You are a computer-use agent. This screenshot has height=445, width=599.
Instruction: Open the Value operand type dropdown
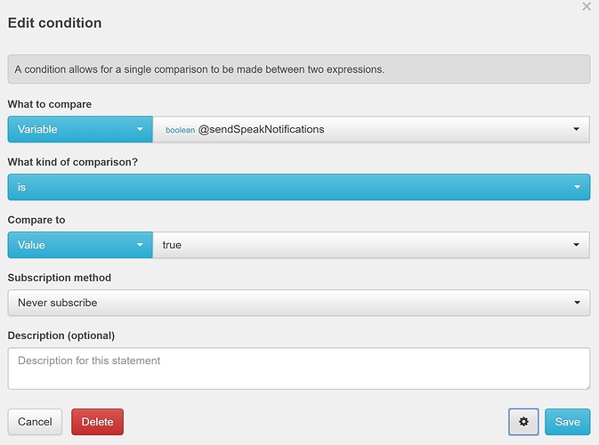tap(80, 245)
